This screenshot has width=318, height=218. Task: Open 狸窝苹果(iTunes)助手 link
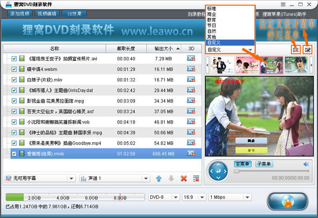click(284, 14)
